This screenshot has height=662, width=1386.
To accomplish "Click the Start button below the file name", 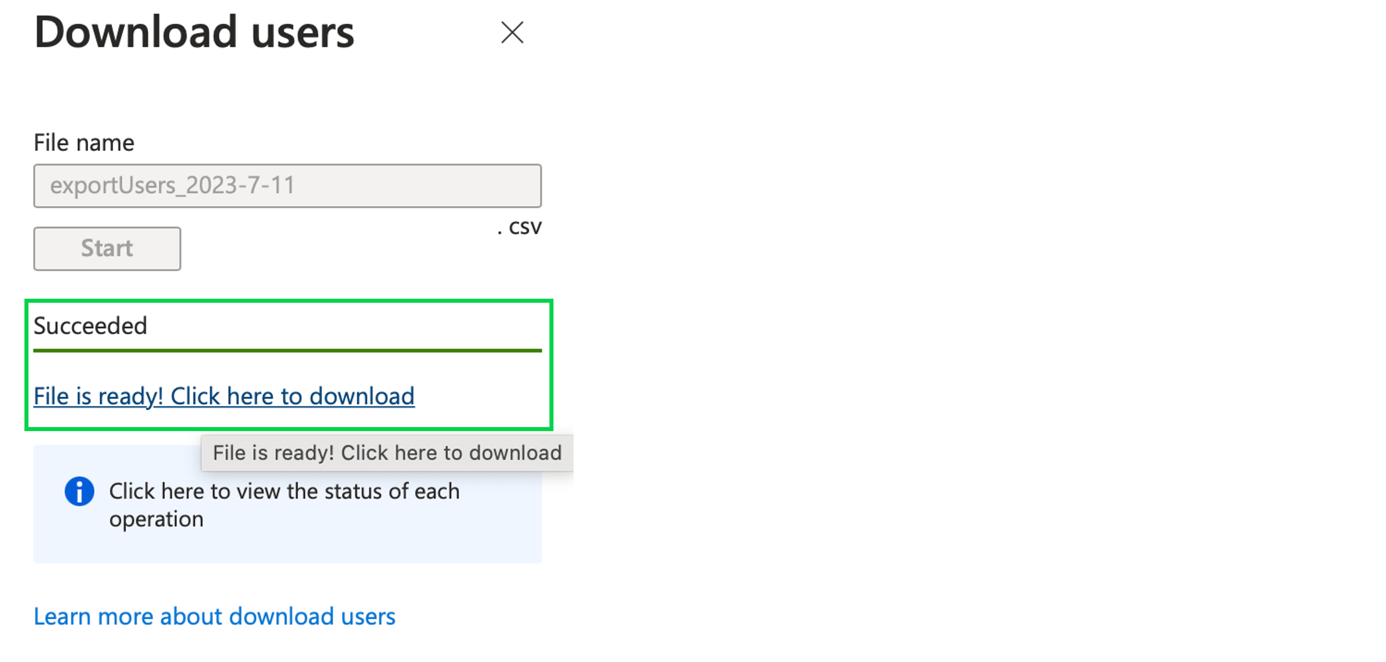I will click(x=107, y=248).
